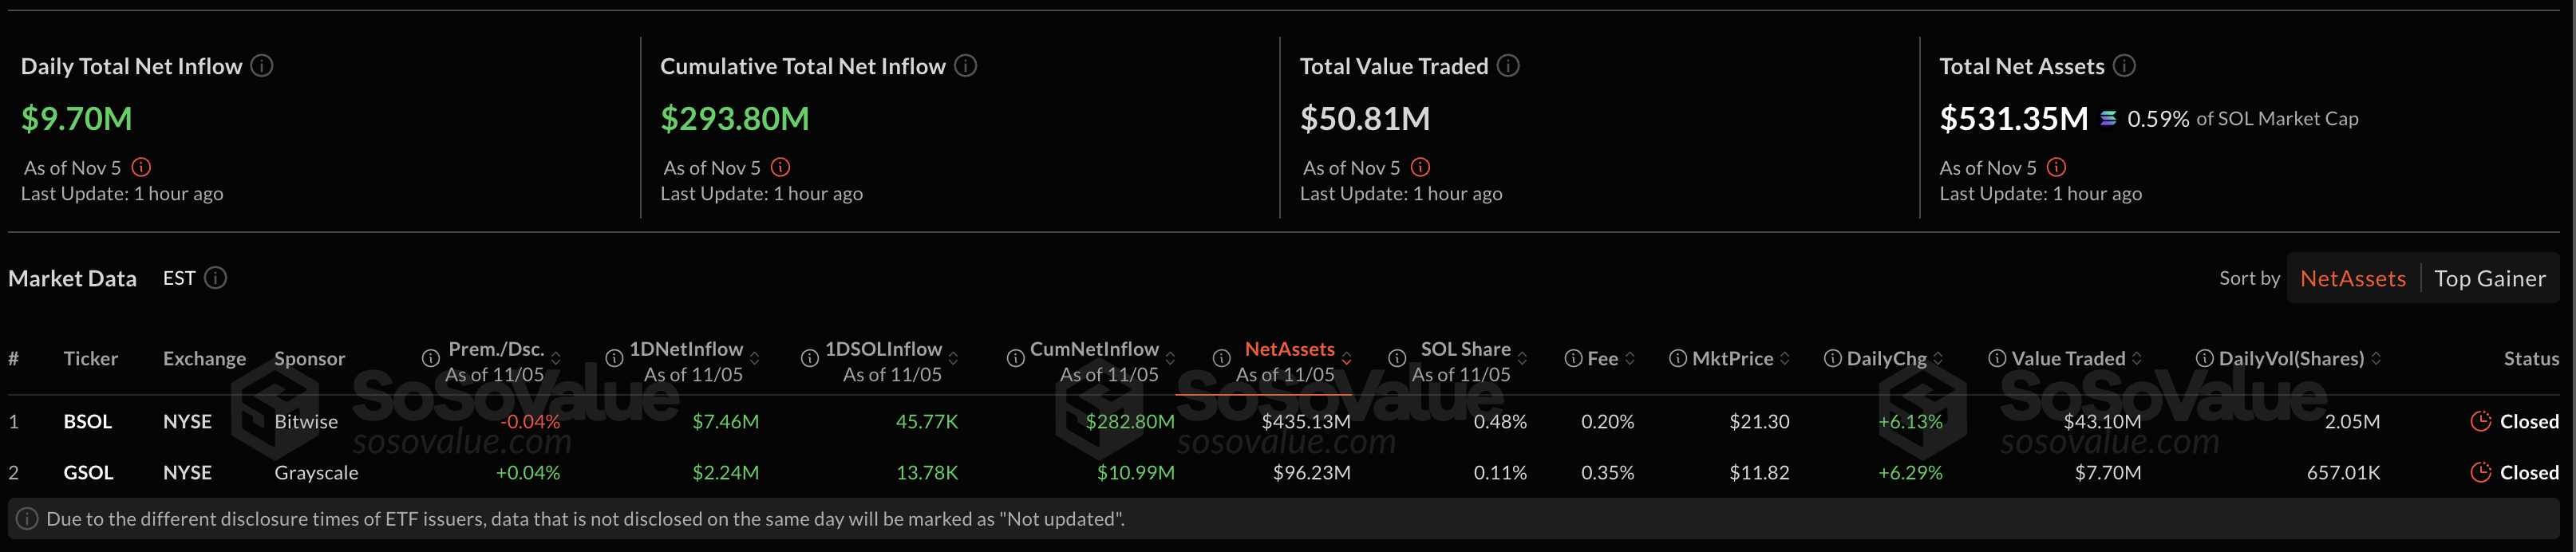Image resolution: width=2576 pixels, height=552 pixels.
Task: Select the NetAssets sort tab
Action: 2352,278
